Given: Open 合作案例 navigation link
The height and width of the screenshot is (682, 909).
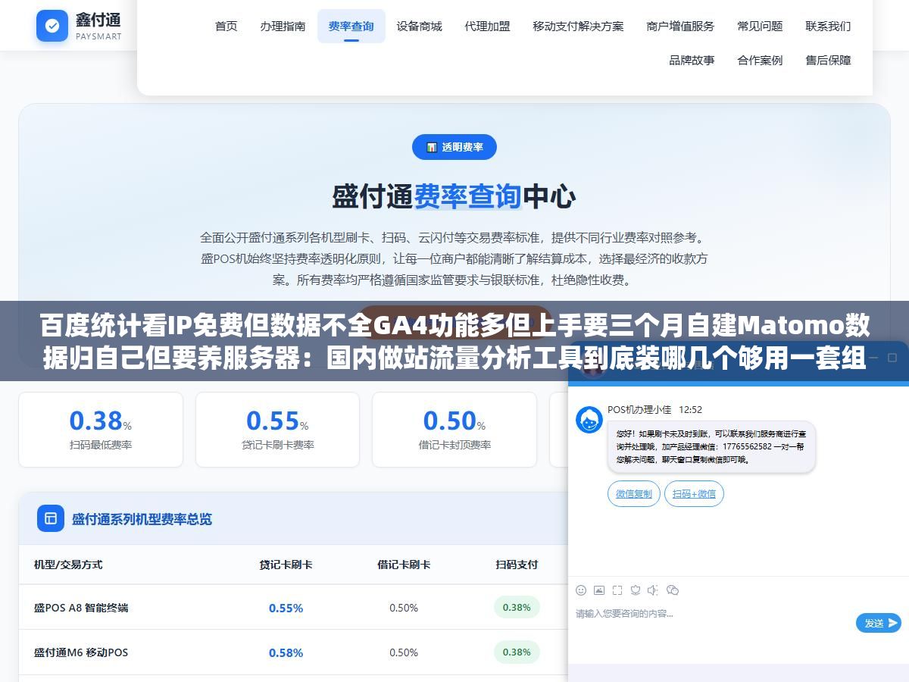Looking at the screenshot, I should click(760, 60).
